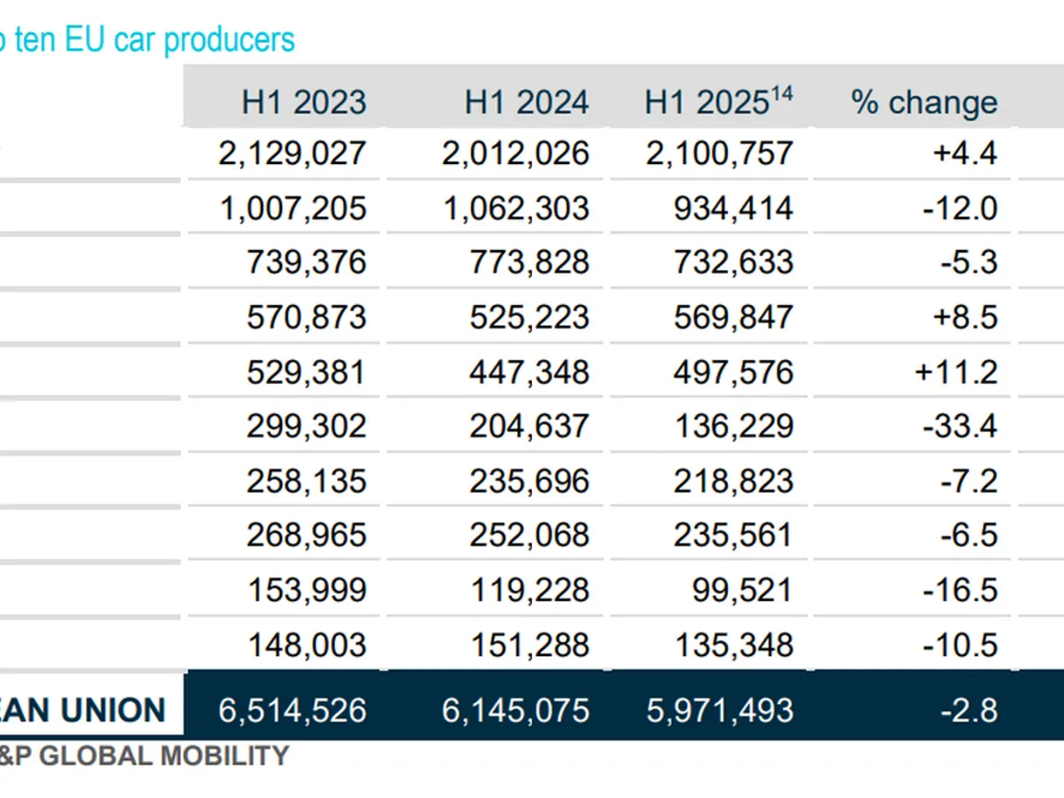Select the H1 2024 column header
The image size is (1064, 798).
(x=527, y=102)
